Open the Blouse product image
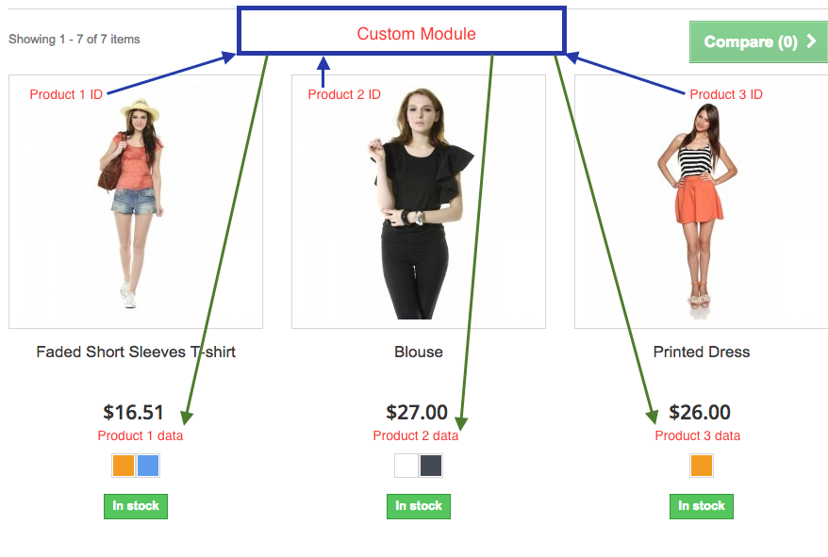This screenshot has width=828, height=557. pos(419,202)
